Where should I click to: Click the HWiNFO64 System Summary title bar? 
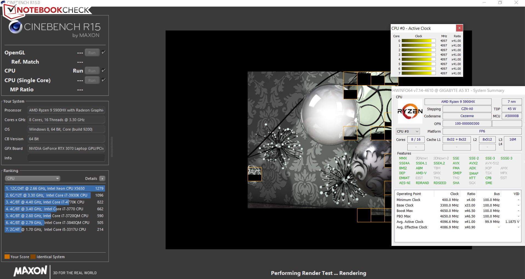(x=458, y=90)
